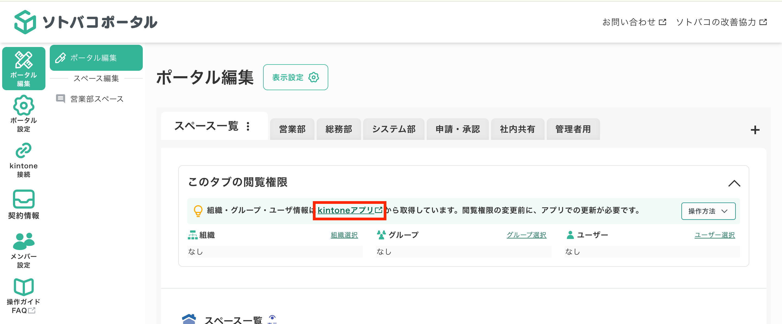Open 契約情報 inbox icon

point(23,199)
